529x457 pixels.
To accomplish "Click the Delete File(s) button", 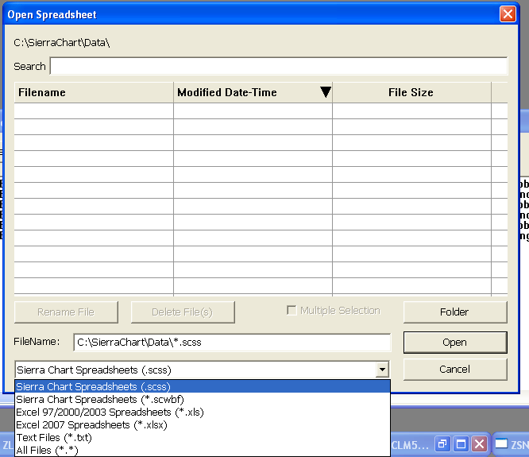I will click(x=183, y=312).
